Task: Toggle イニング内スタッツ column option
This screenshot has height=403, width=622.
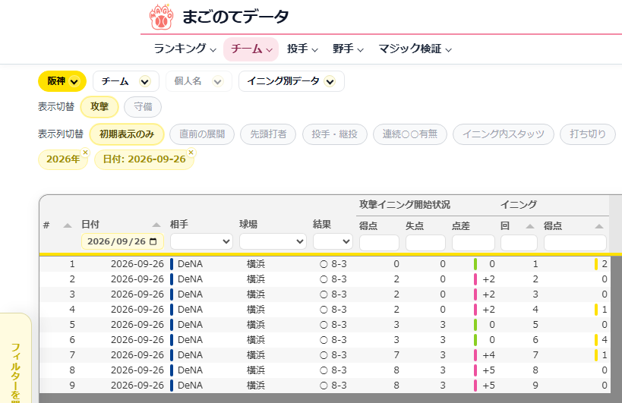Action: point(504,134)
